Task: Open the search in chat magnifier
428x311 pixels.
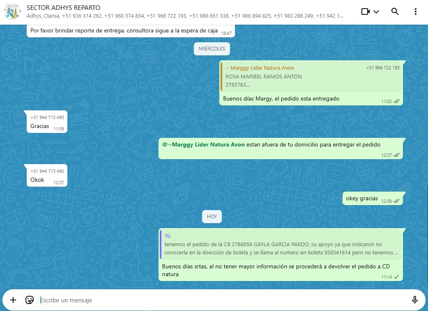Action: (x=395, y=11)
